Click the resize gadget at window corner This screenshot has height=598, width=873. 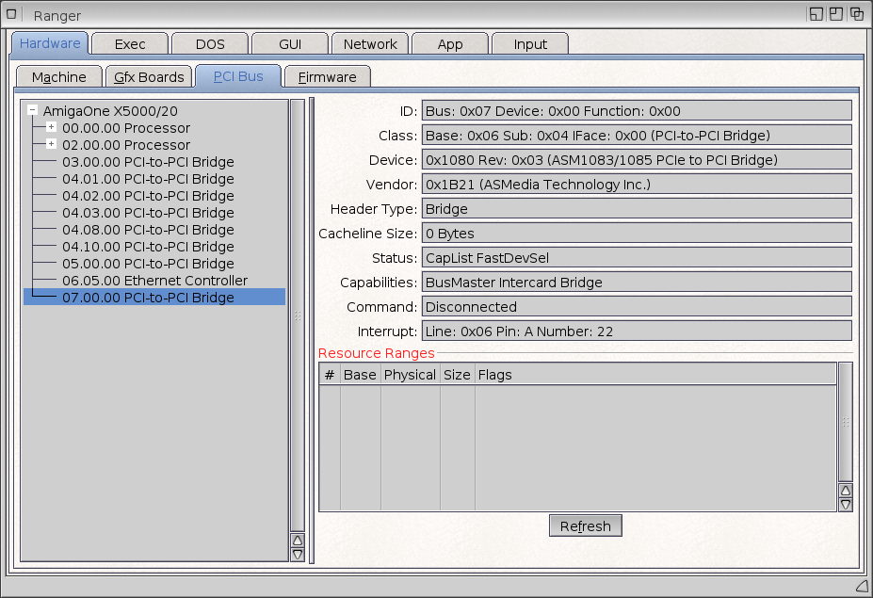(x=861, y=586)
